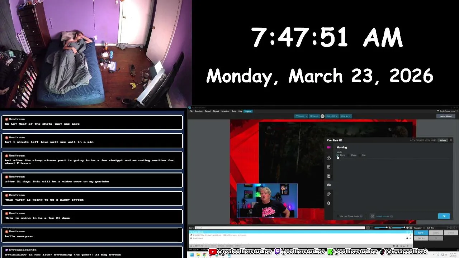
Task: Click the Upgrade button in menu bar
Action: point(248,111)
